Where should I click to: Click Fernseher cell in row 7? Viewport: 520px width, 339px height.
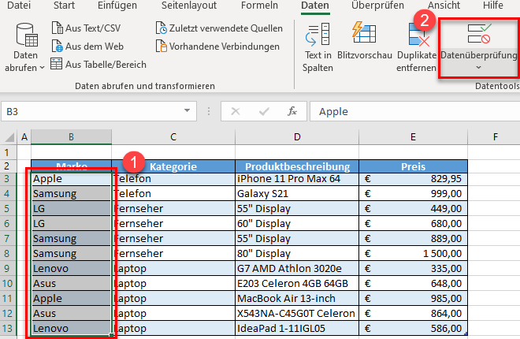coord(173,239)
